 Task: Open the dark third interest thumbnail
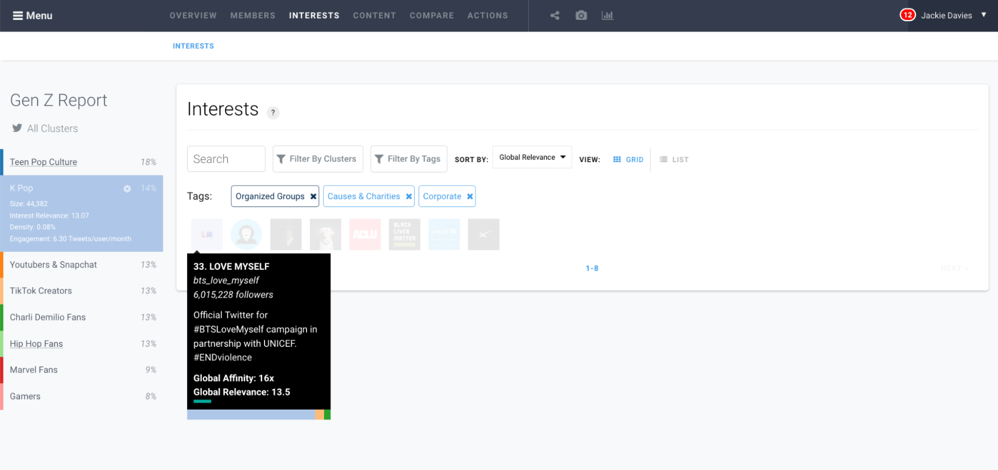pyautogui.click(x=286, y=235)
